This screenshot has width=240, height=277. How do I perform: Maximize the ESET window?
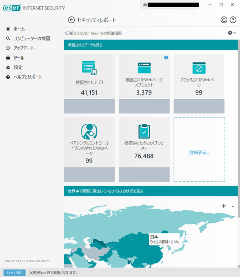click(x=221, y=5)
